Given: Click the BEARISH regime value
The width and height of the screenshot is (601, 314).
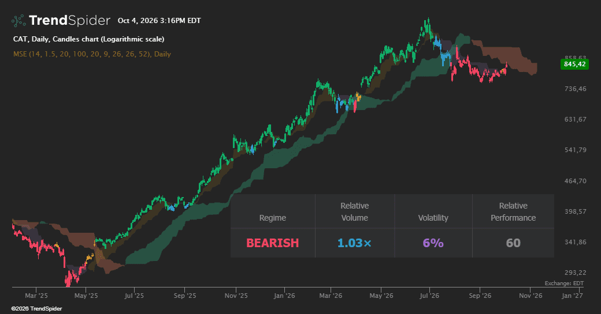Looking at the screenshot, I should (273, 243).
